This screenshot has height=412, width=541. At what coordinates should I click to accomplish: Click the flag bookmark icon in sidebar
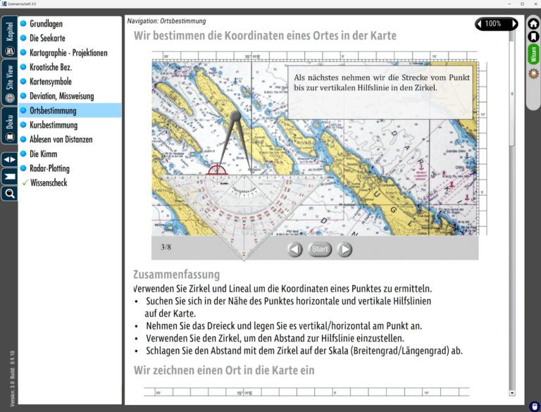(9, 177)
